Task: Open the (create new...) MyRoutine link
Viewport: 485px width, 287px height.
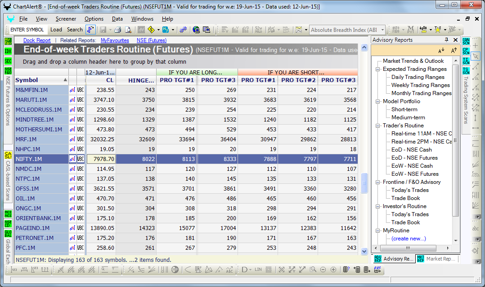Action: tap(409, 239)
